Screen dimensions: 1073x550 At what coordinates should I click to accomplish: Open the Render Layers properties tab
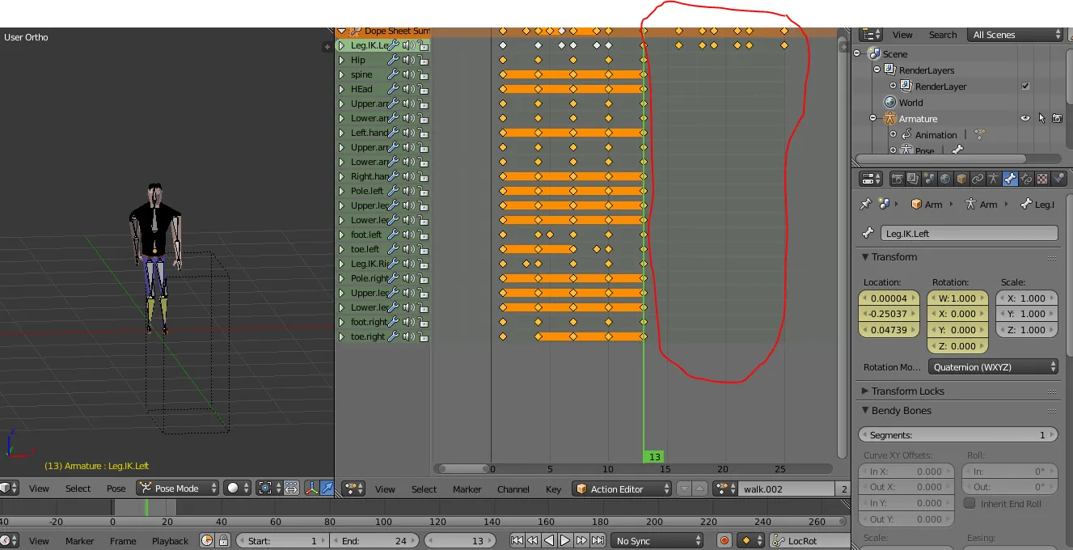pyautogui.click(x=913, y=179)
